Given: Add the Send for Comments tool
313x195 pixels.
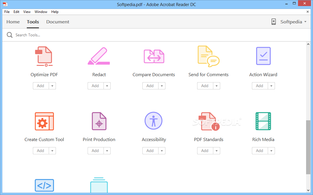Looking at the screenshot, I should coord(205,86).
